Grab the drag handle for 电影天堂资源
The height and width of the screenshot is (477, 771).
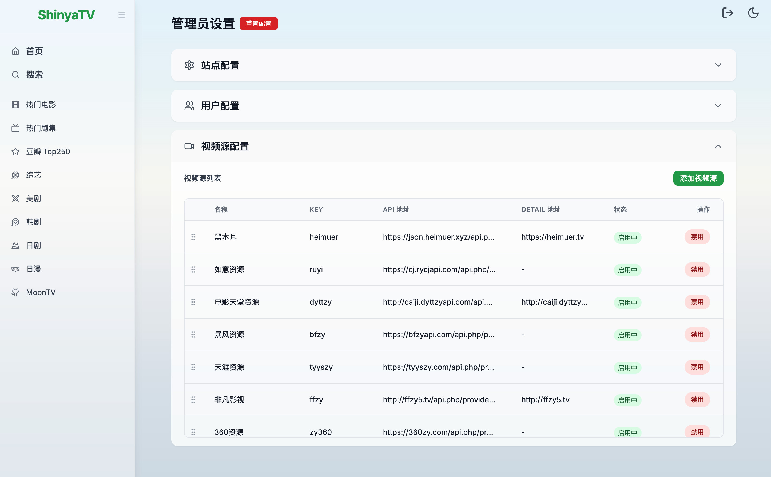[x=193, y=302]
